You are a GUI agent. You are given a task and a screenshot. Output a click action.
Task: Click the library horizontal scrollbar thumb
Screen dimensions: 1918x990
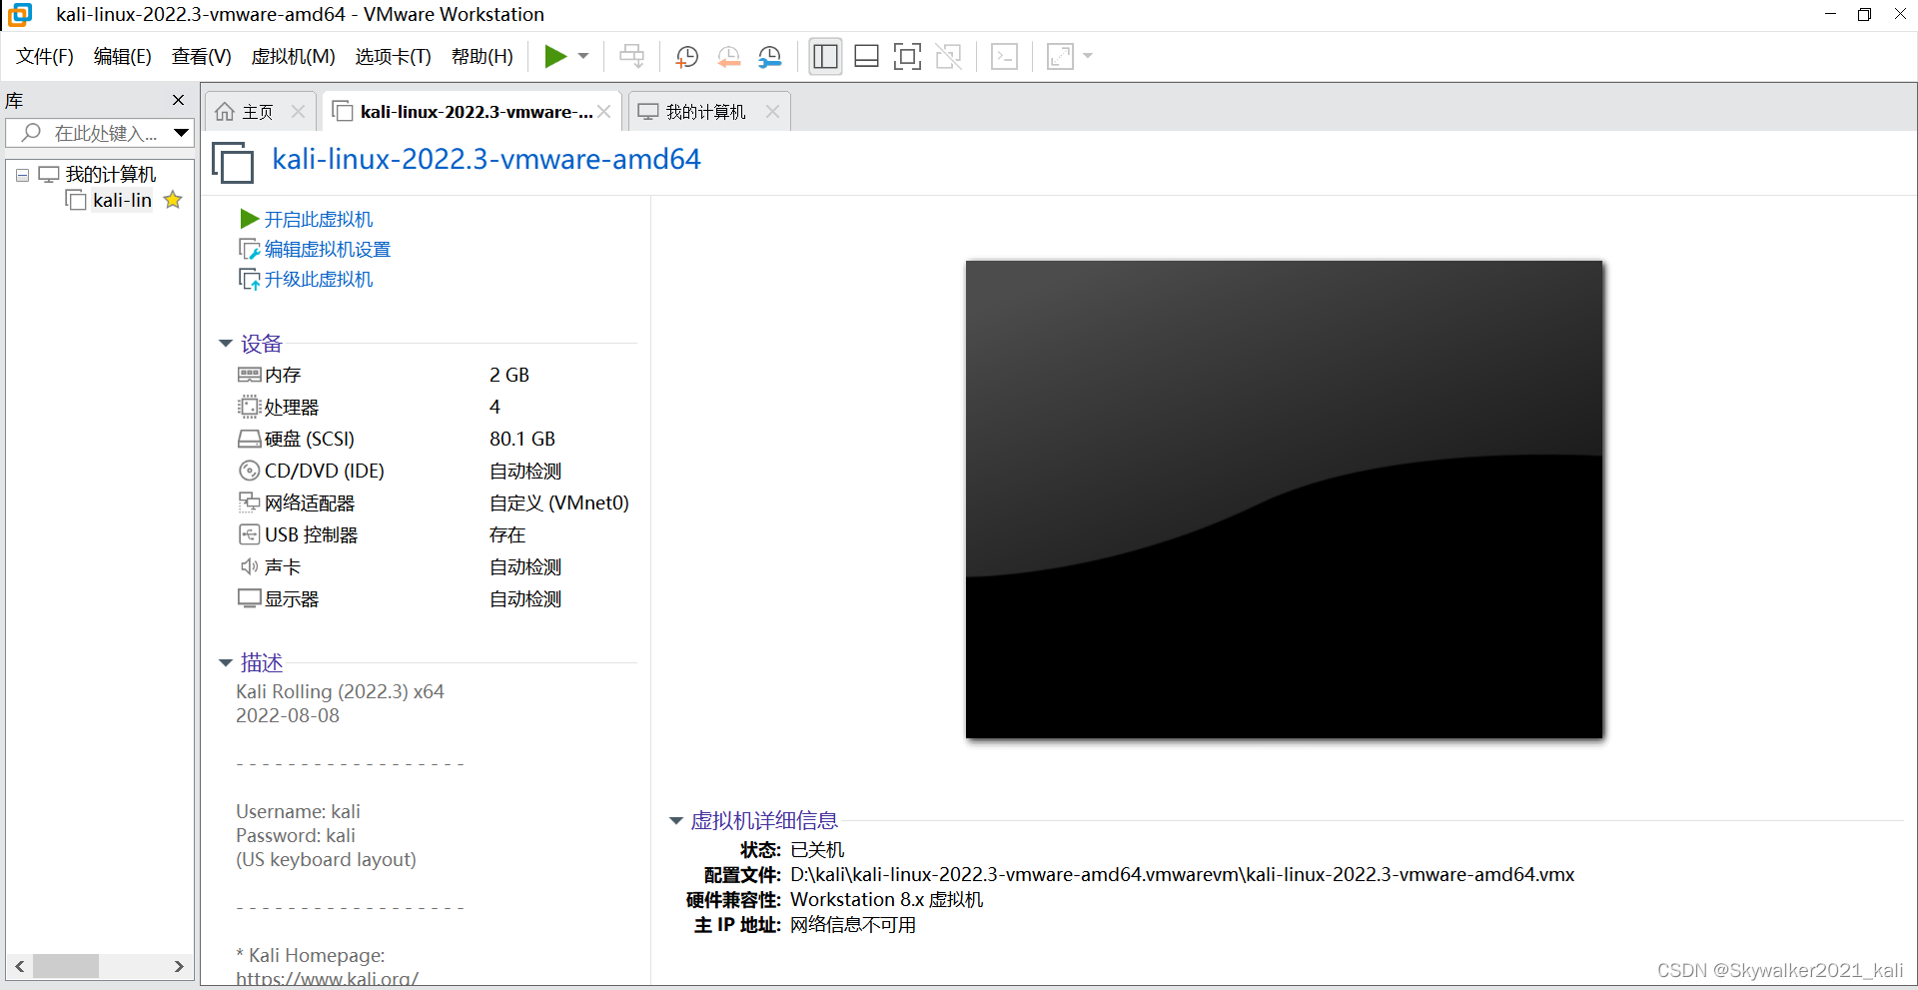point(66,966)
